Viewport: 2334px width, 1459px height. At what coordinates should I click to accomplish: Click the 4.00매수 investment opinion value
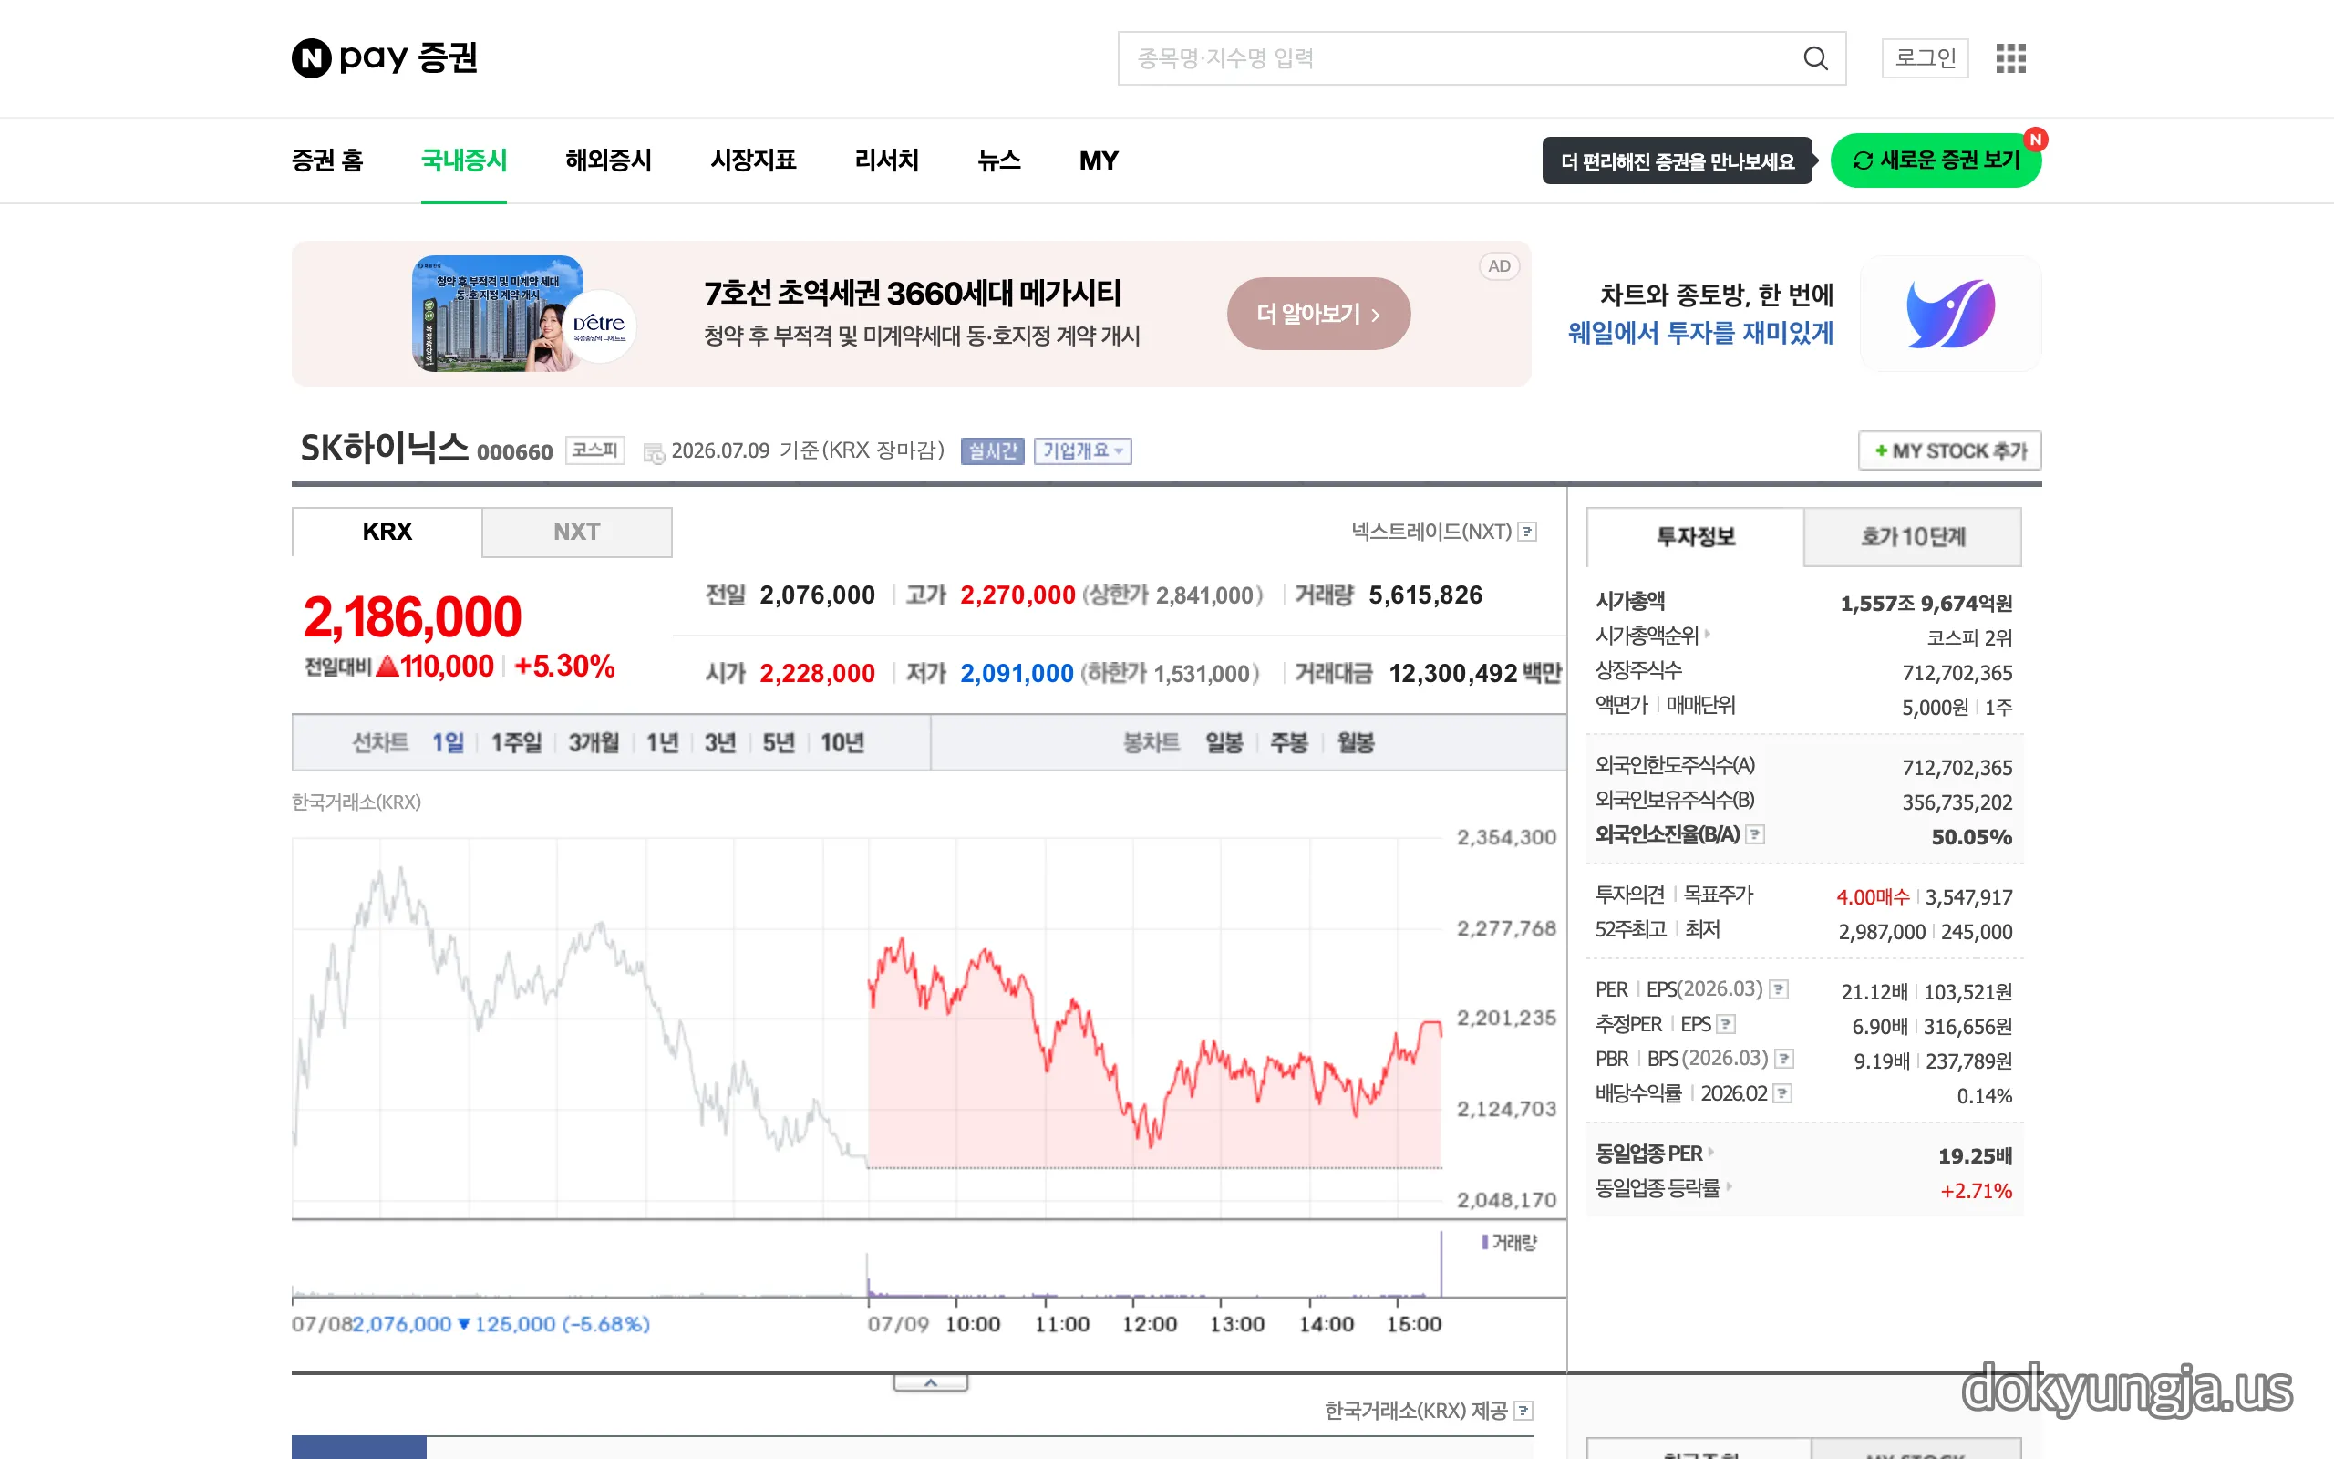[1872, 897]
